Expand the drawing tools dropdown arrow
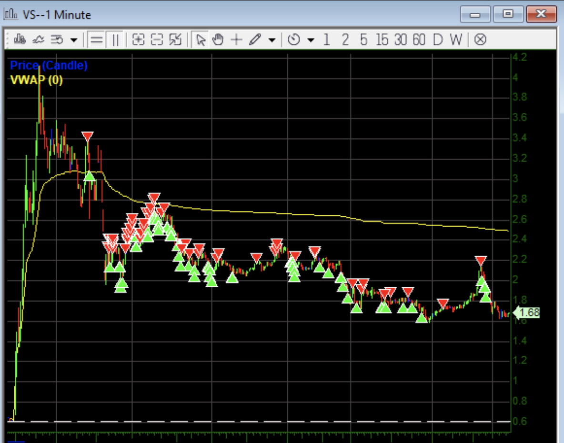 [x=272, y=40]
